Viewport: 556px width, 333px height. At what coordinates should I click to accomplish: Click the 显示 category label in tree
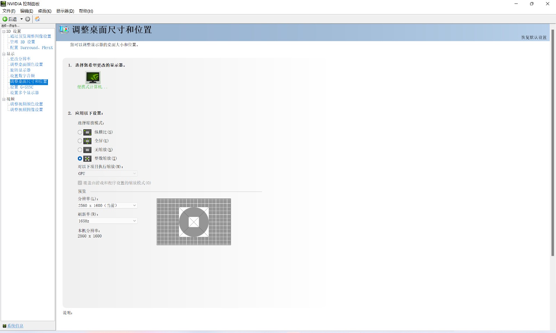point(10,54)
